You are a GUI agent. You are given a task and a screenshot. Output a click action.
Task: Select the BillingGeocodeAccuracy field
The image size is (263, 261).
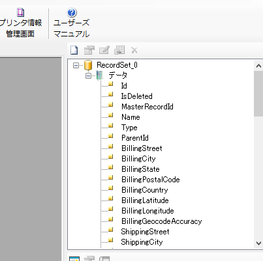point(162,221)
